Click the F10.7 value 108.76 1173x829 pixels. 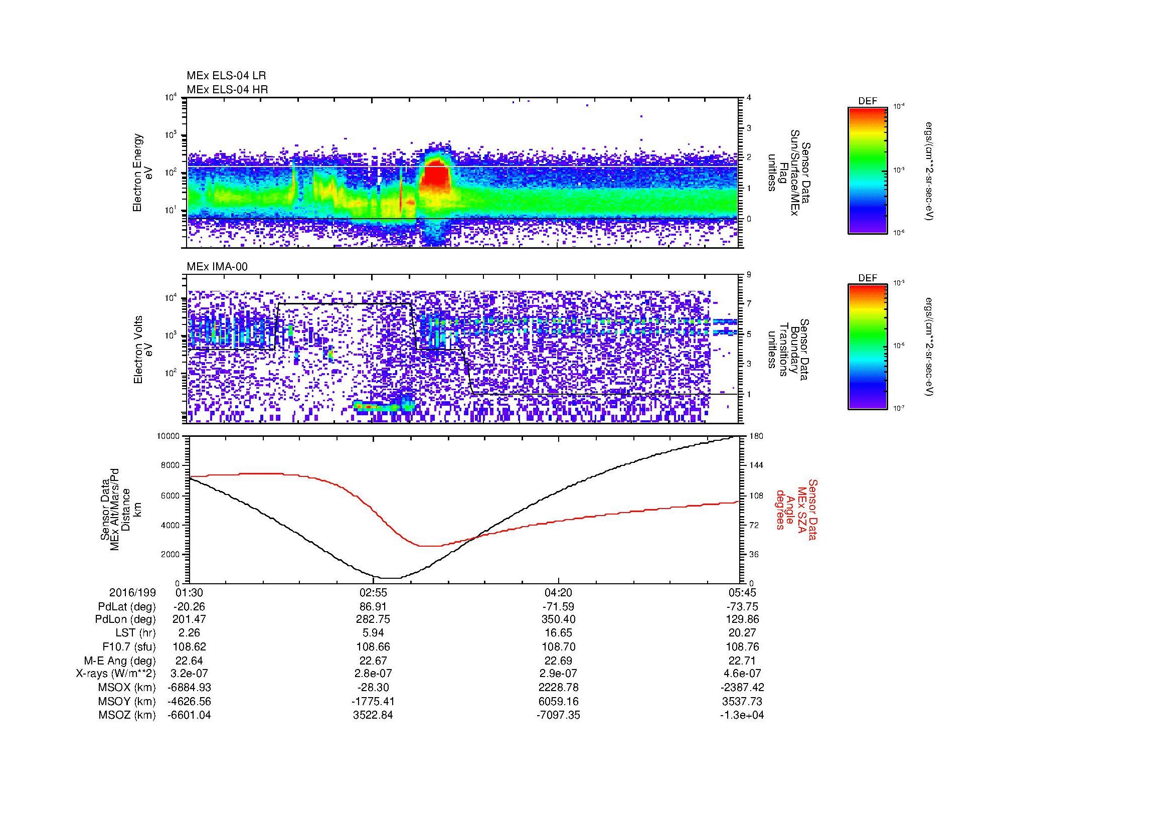point(742,646)
